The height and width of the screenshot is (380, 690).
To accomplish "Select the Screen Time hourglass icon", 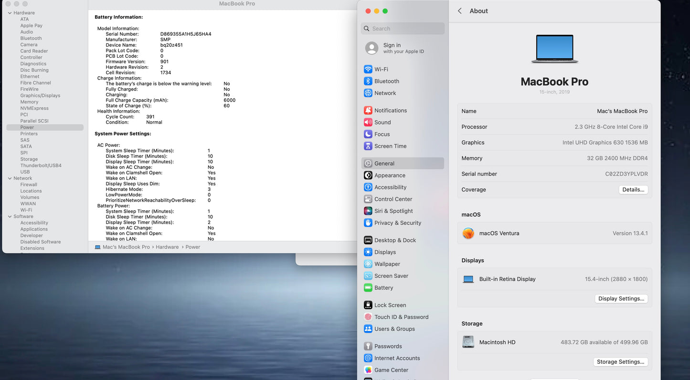I will click(368, 146).
